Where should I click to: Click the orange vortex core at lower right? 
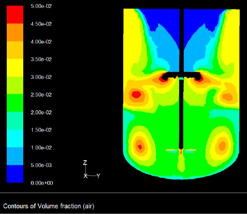coord(222,145)
